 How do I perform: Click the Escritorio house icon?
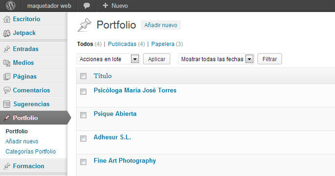click(7, 19)
